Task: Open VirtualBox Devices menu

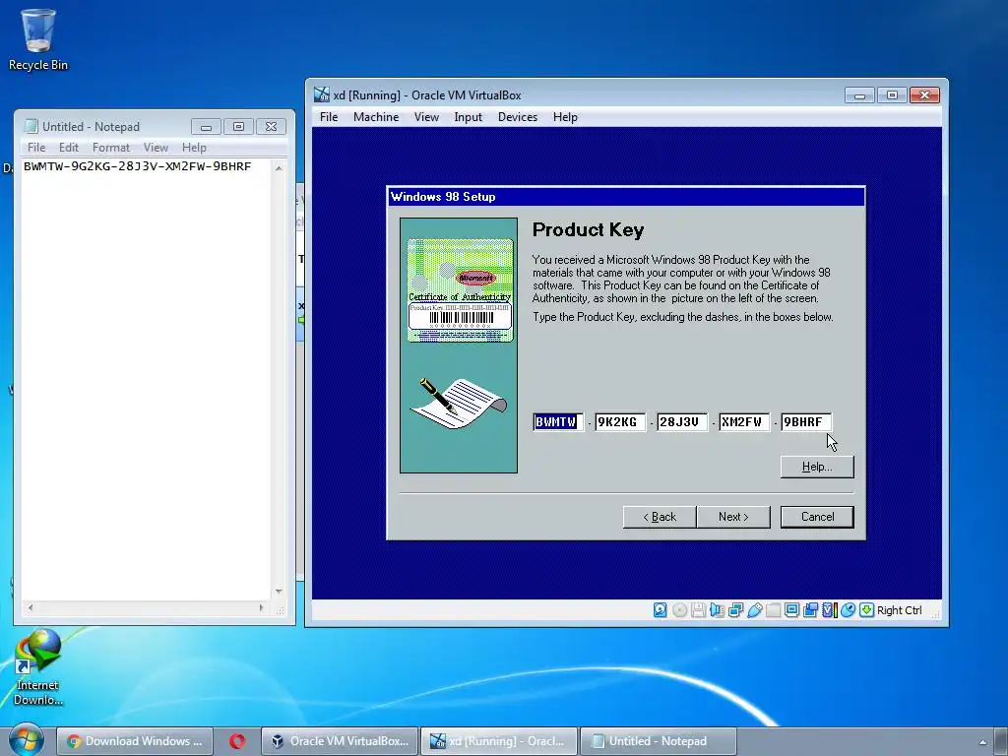Action: 518,117
